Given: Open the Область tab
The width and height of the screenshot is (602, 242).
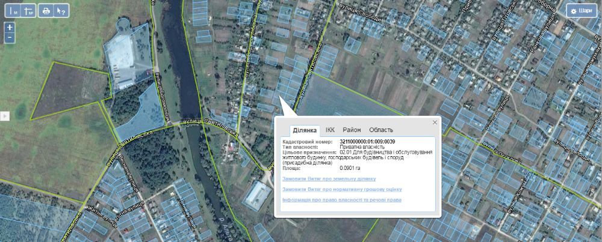Looking at the screenshot, I should click(x=381, y=130).
